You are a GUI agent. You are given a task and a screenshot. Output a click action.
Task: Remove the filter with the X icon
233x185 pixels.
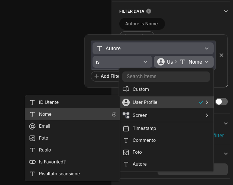pyautogui.click(x=221, y=55)
